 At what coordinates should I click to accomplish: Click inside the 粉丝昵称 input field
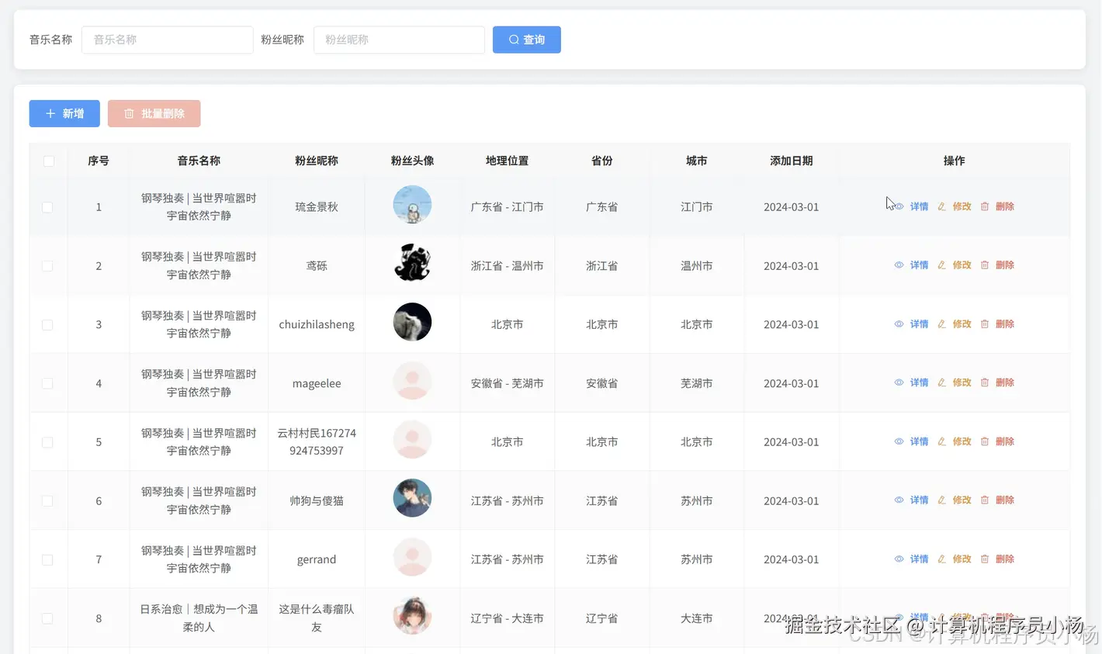[399, 40]
